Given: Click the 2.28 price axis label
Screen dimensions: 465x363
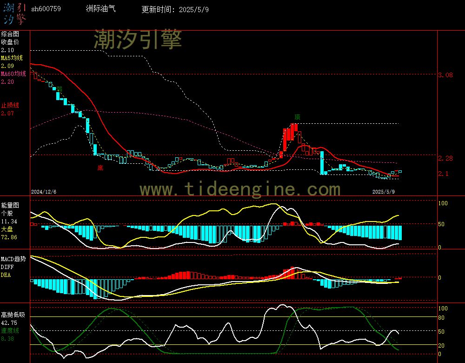Looking at the screenshot, I should (x=445, y=159).
